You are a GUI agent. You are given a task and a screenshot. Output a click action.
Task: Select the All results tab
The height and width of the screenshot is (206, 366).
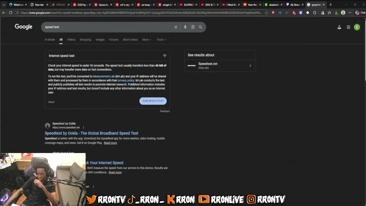coord(61,39)
